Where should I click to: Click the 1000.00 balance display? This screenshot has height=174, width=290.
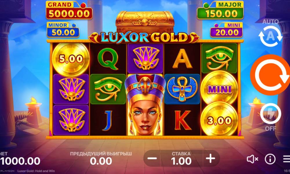20,161
